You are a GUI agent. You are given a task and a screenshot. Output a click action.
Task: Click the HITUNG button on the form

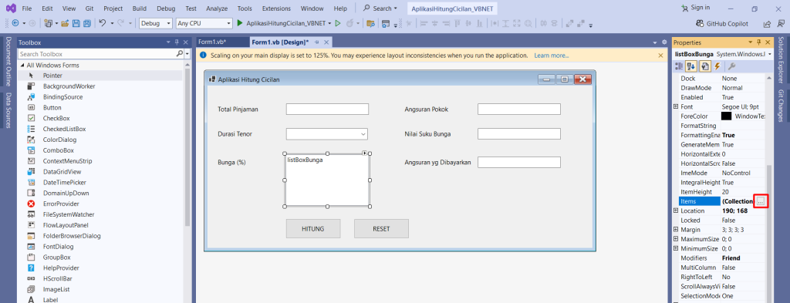tap(313, 228)
